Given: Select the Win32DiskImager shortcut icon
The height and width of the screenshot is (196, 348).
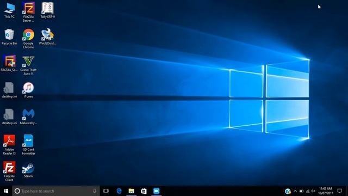Looking at the screenshot, I should coord(47,37).
